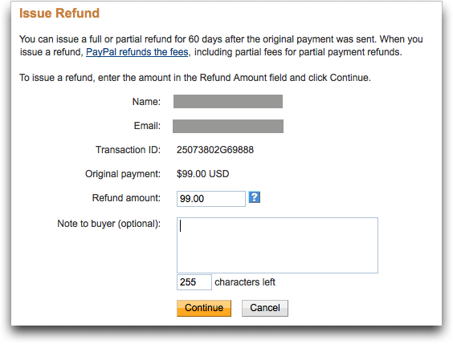Image resolution: width=453 pixels, height=344 pixels.
Task: Click the Issue Refund heading
Action: coord(59,14)
